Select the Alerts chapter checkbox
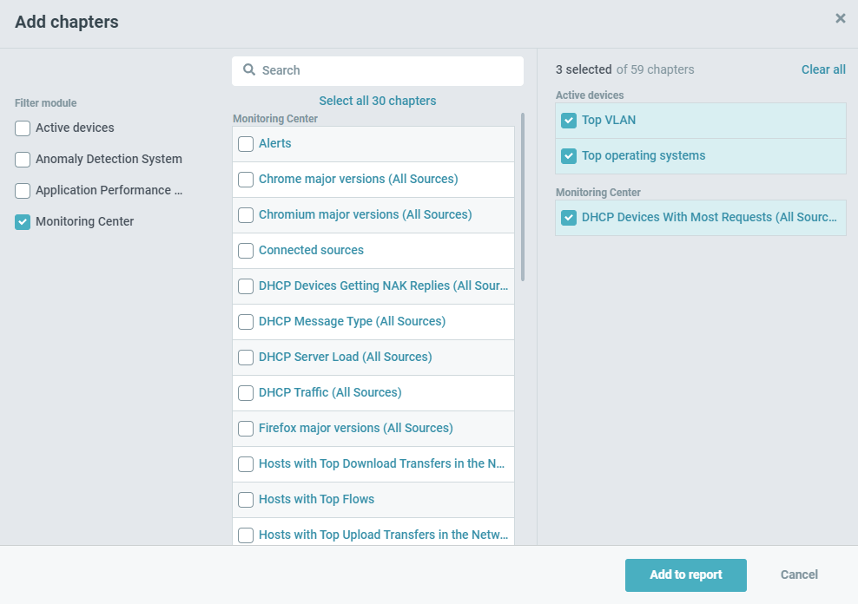 tap(246, 144)
